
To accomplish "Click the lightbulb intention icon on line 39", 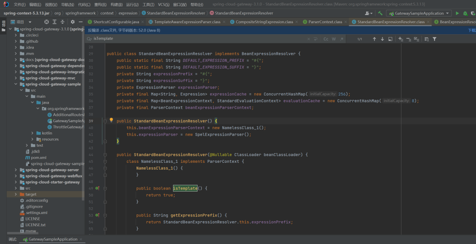I will [x=111, y=120].
